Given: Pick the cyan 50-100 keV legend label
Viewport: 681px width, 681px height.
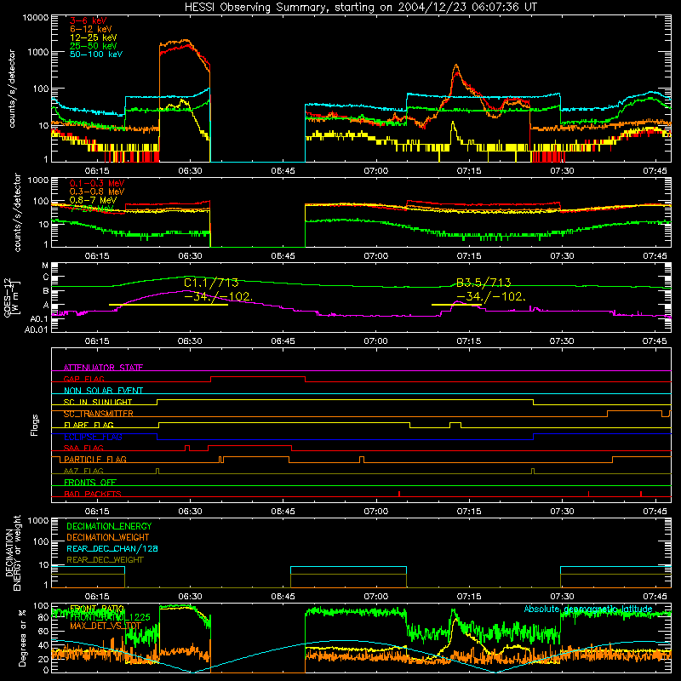Looking at the screenshot, I should point(96,54).
